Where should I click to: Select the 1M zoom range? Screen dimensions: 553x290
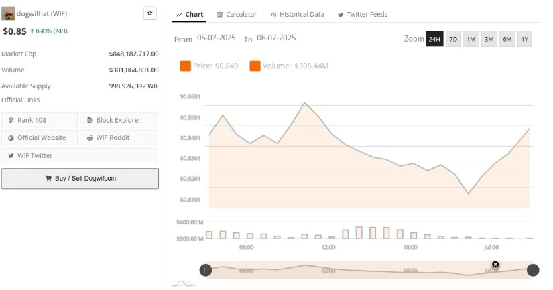(x=471, y=39)
